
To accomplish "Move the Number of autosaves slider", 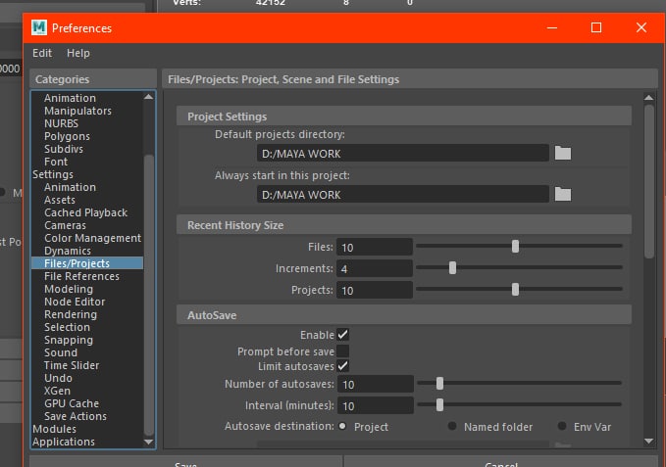I will (x=439, y=384).
